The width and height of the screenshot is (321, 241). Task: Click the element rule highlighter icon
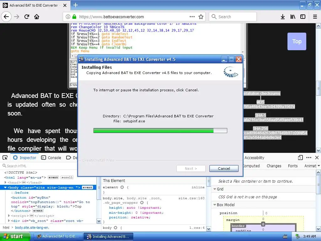click(122, 187)
